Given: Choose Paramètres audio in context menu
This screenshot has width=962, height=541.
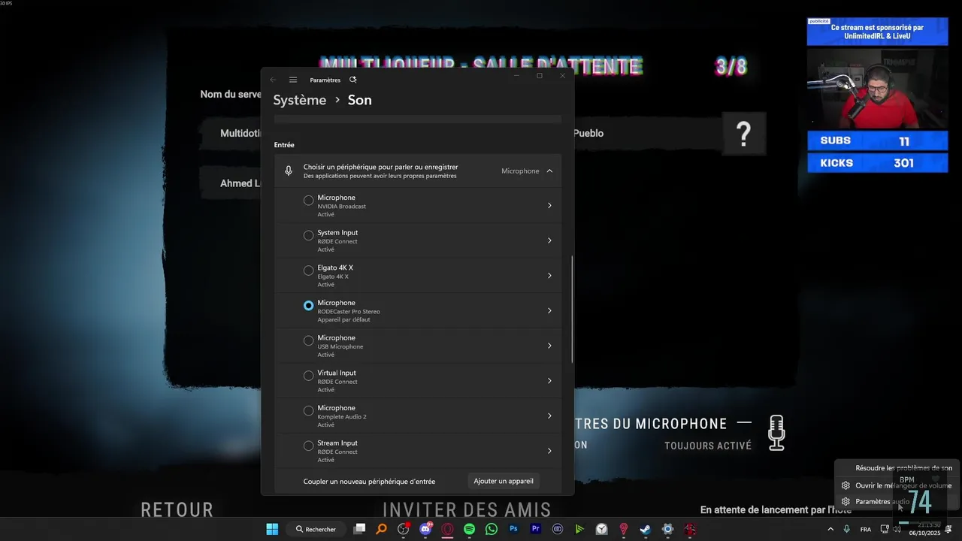Looking at the screenshot, I should pyautogui.click(x=882, y=501).
